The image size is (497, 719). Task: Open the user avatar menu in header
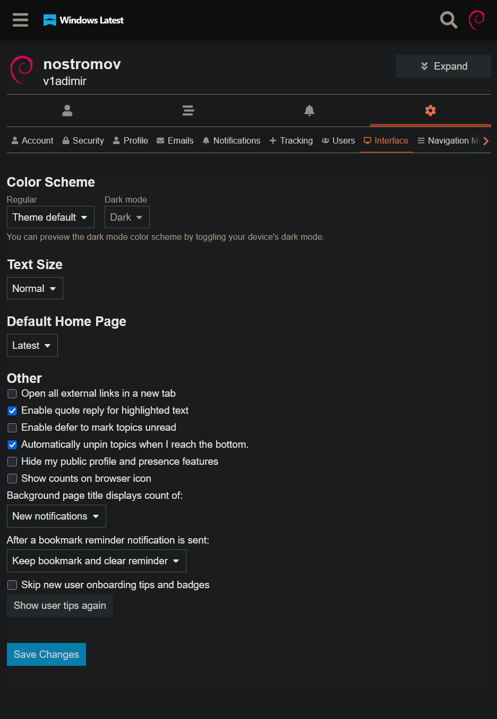click(477, 20)
